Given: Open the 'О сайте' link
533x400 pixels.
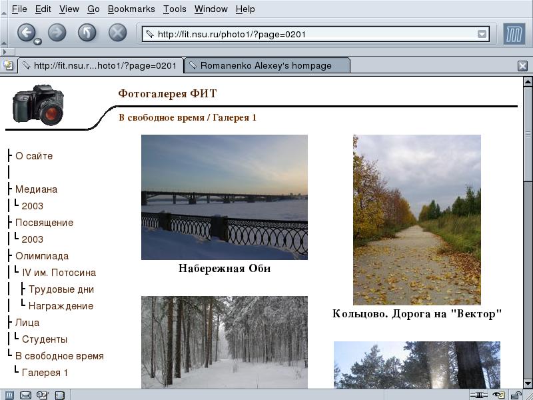Looking at the screenshot, I should [x=34, y=156].
